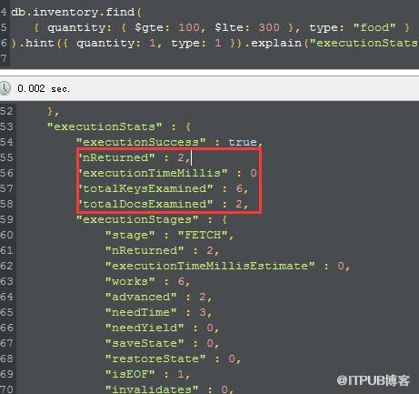
Task: Click the "invalidates" : 0 line
Action: tap(169, 389)
